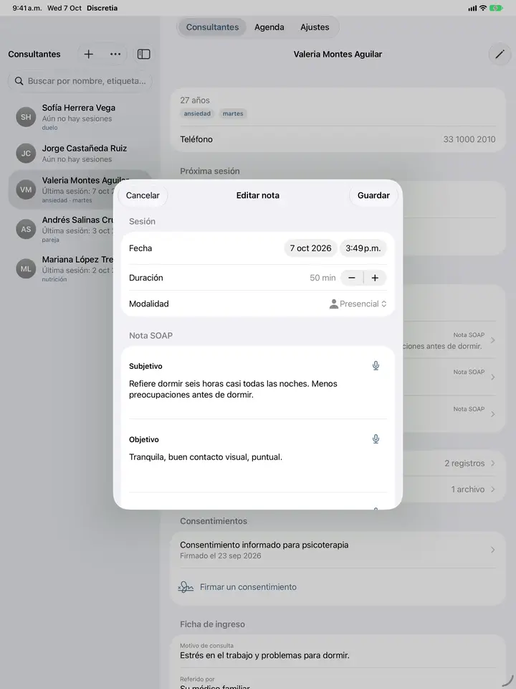The image size is (516, 689).
Task: Toggle the sidebar panel icon
Action: [x=144, y=54]
